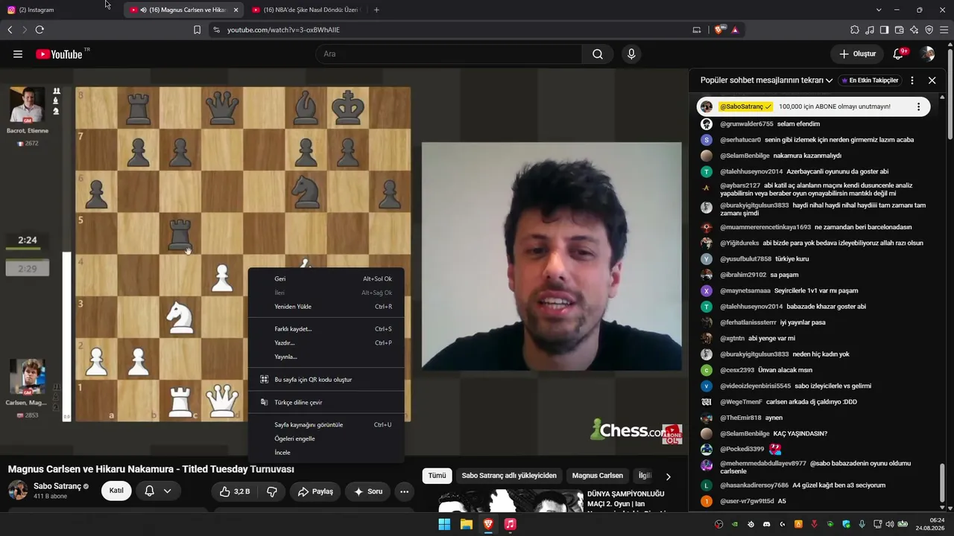
Task: Select Geri in the context menu
Action: click(326, 279)
